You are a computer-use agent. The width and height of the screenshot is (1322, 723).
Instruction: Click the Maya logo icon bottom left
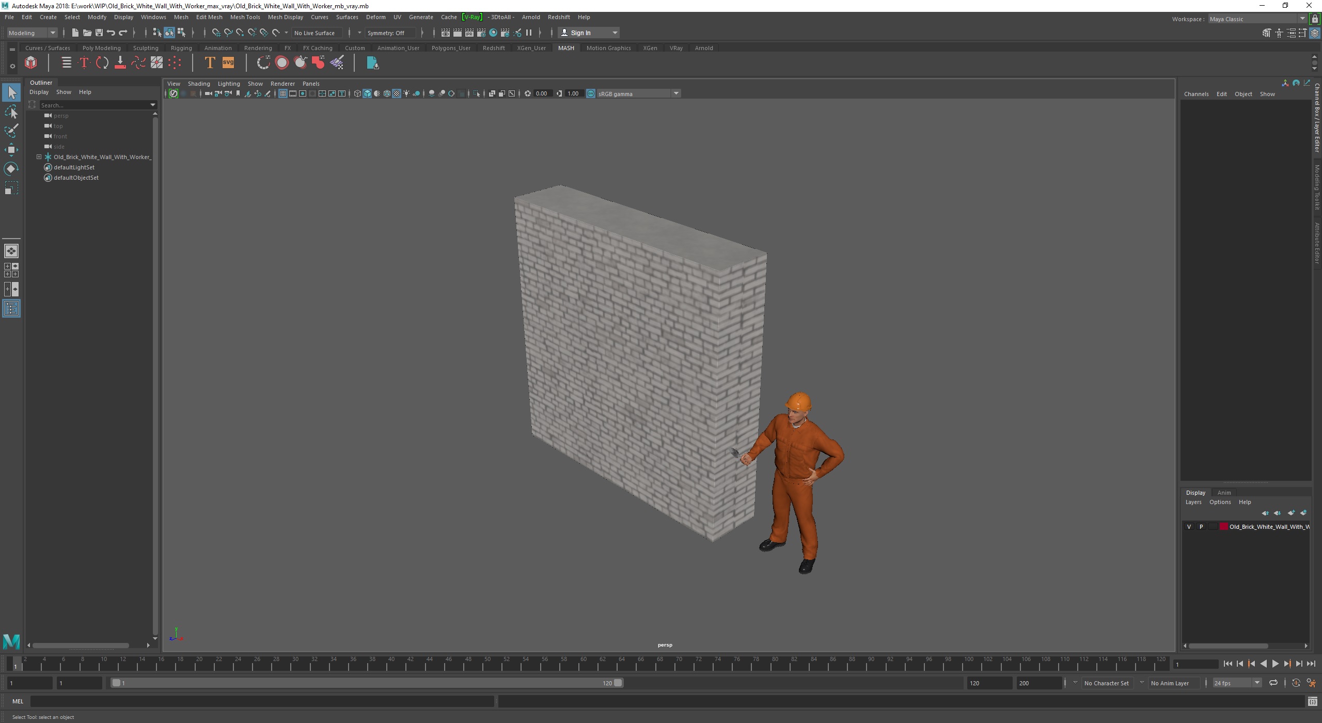[x=11, y=641]
